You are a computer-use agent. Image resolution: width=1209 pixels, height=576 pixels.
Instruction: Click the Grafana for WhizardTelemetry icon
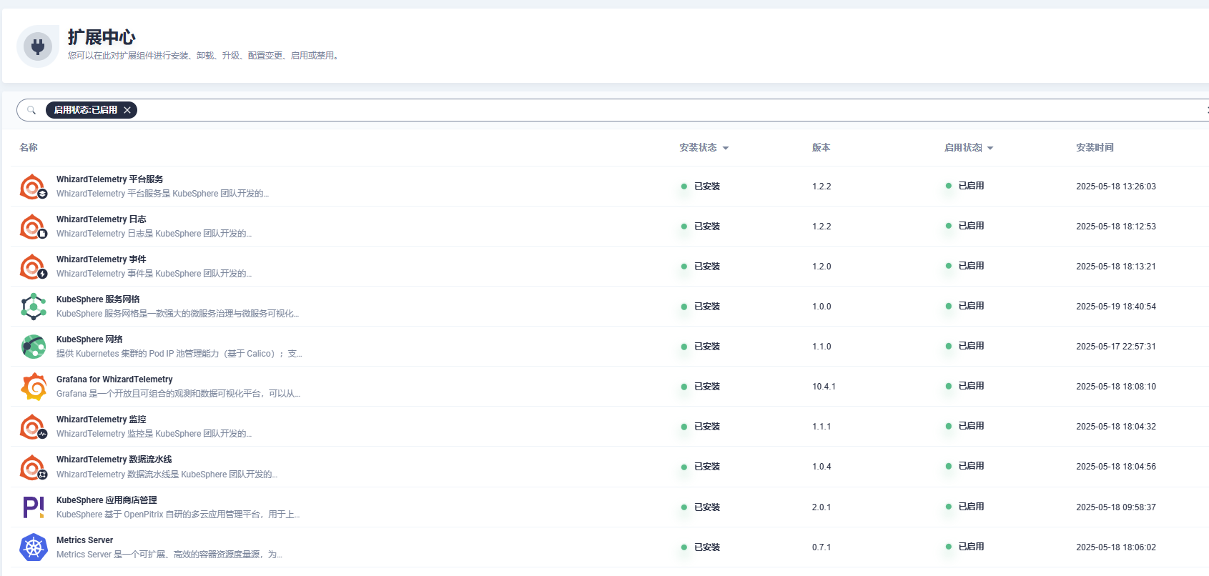[x=34, y=387]
